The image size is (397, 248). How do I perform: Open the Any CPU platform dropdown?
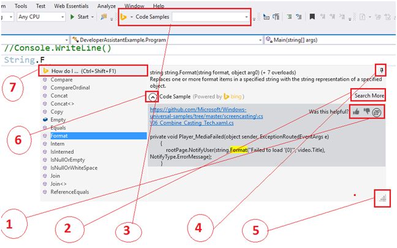tap(41, 17)
